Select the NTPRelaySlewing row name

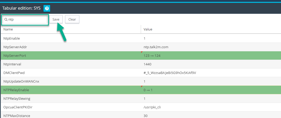coord(17,99)
